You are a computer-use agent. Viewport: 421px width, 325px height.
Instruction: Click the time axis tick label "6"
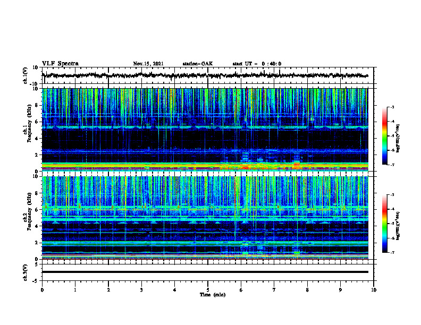(x=241, y=290)
